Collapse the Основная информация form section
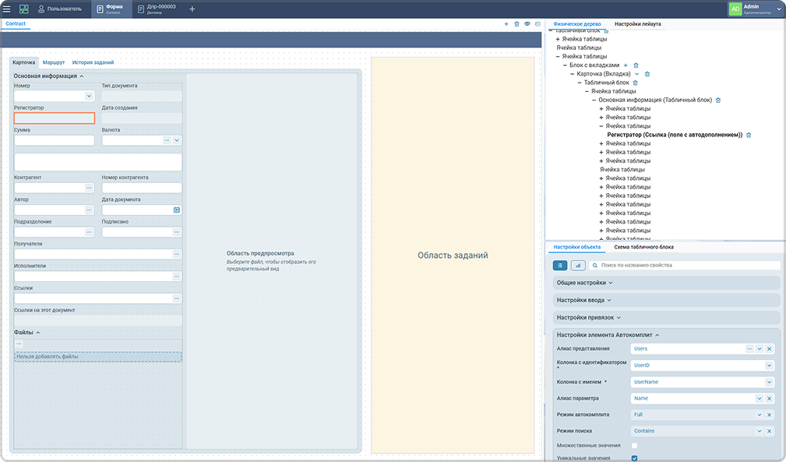786x462 pixels. pyautogui.click(x=82, y=76)
